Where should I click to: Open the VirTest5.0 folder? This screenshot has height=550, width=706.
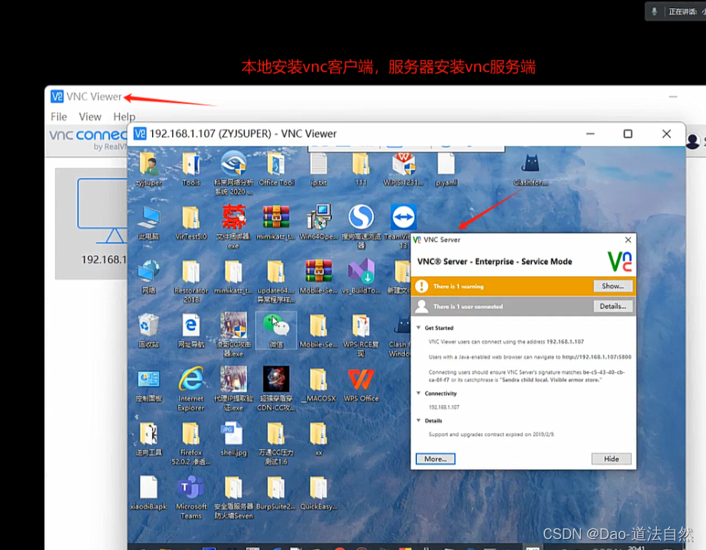[191, 218]
